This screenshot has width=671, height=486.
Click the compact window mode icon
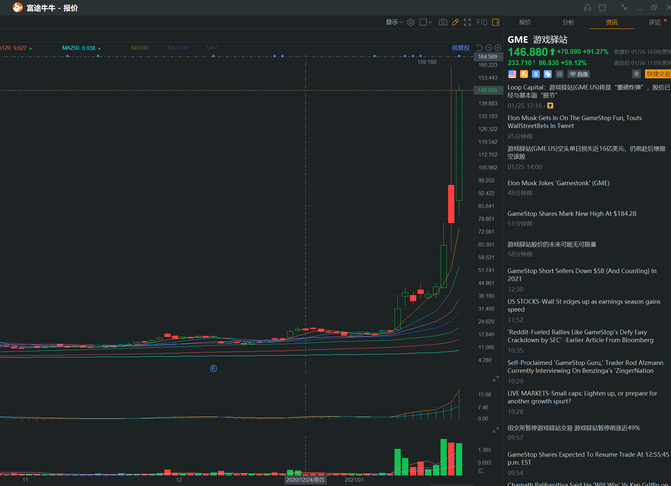click(x=624, y=7)
